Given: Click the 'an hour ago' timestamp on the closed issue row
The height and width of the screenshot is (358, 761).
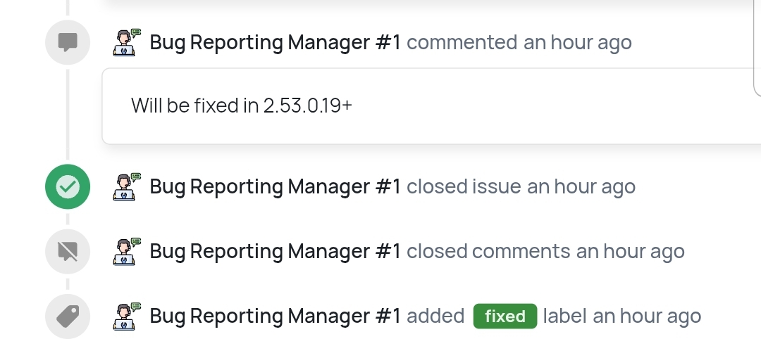Looking at the screenshot, I should click(x=581, y=186).
